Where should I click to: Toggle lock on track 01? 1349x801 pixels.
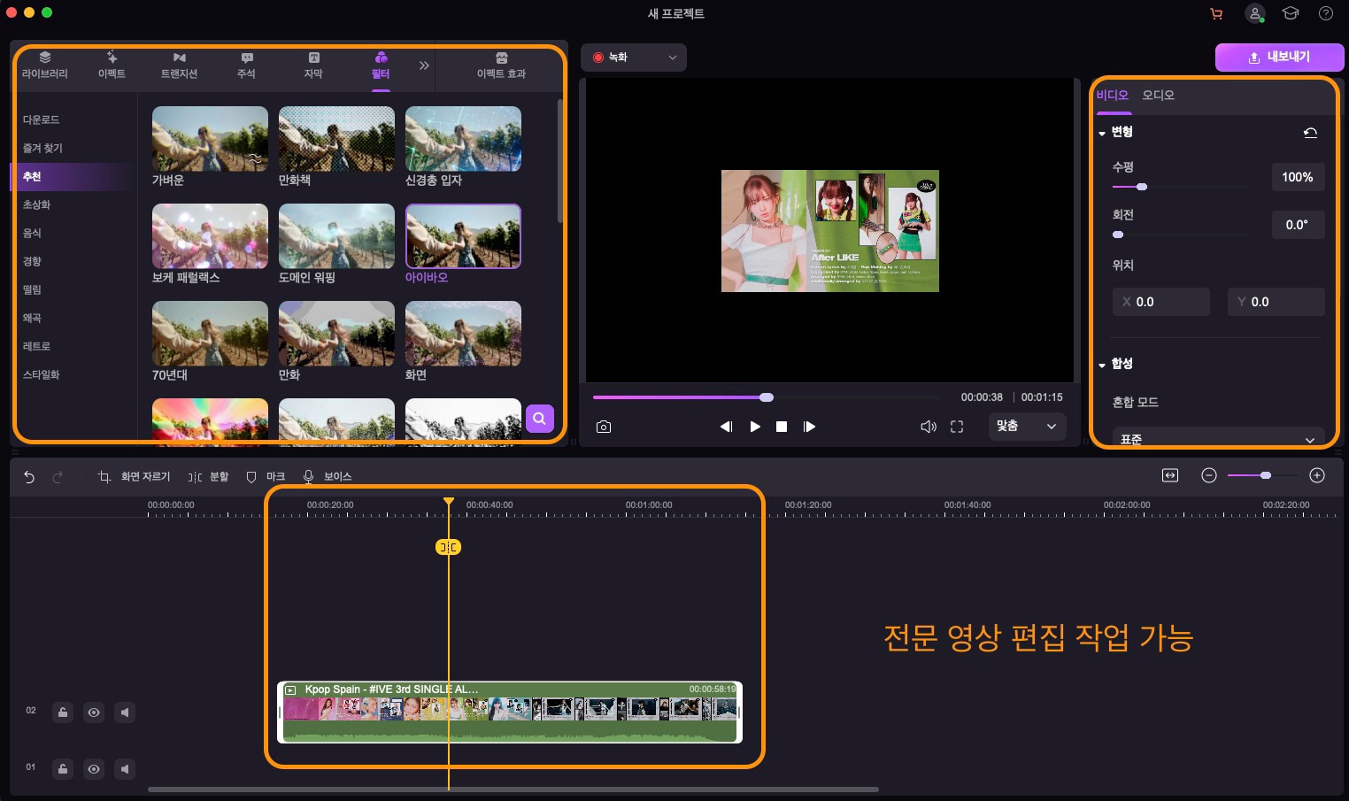pyautogui.click(x=63, y=769)
